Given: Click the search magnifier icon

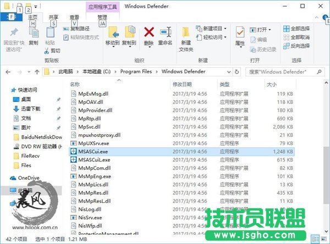Looking at the screenshot, I should (319, 72).
